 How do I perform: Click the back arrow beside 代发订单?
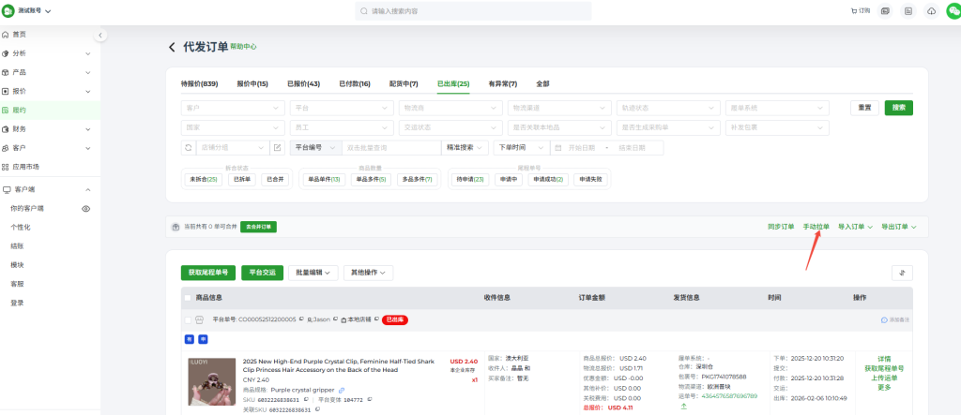click(172, 47)
